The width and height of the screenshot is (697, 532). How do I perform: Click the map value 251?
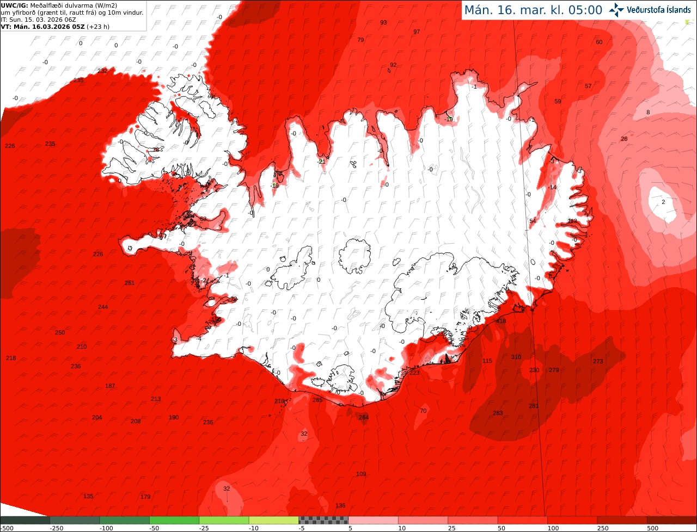pyautogui.click(x=130, y=283)
